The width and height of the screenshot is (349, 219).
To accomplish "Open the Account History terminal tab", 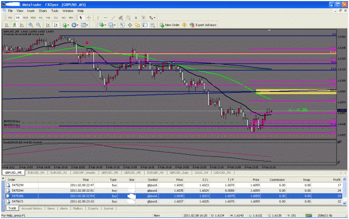I will pos(32,208).
